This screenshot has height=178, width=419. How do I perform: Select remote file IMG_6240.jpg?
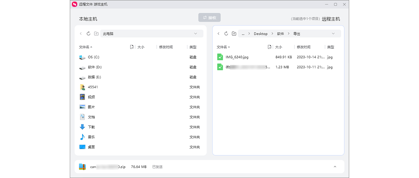(278, 57)
